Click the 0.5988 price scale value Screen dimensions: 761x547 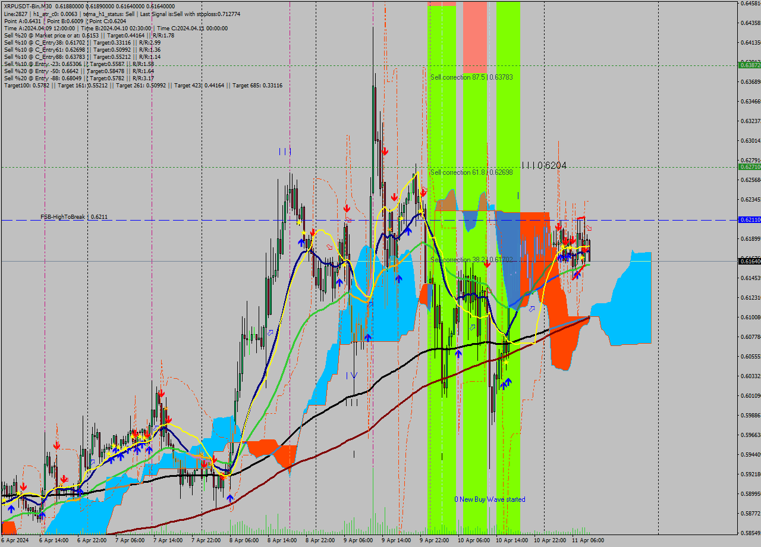[751, 415]
